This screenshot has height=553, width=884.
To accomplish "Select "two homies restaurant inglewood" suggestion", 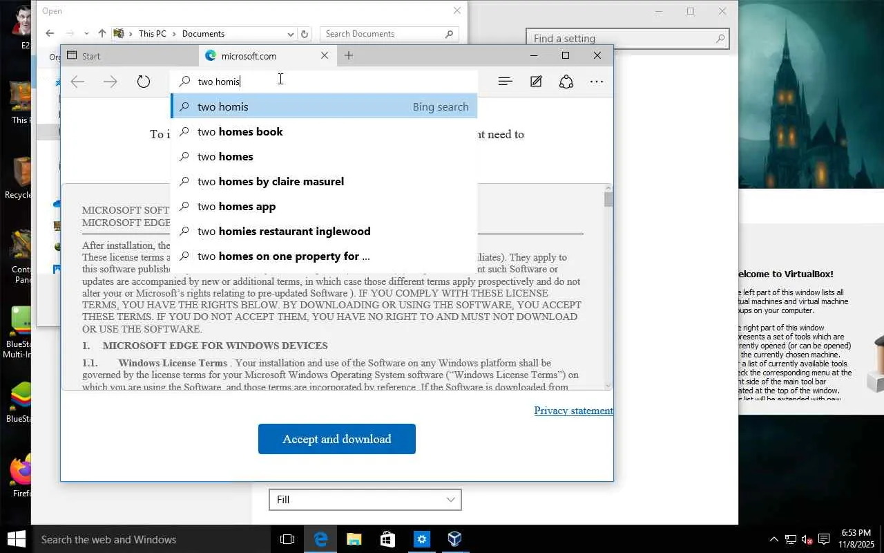I will click(x=323, y=231).
